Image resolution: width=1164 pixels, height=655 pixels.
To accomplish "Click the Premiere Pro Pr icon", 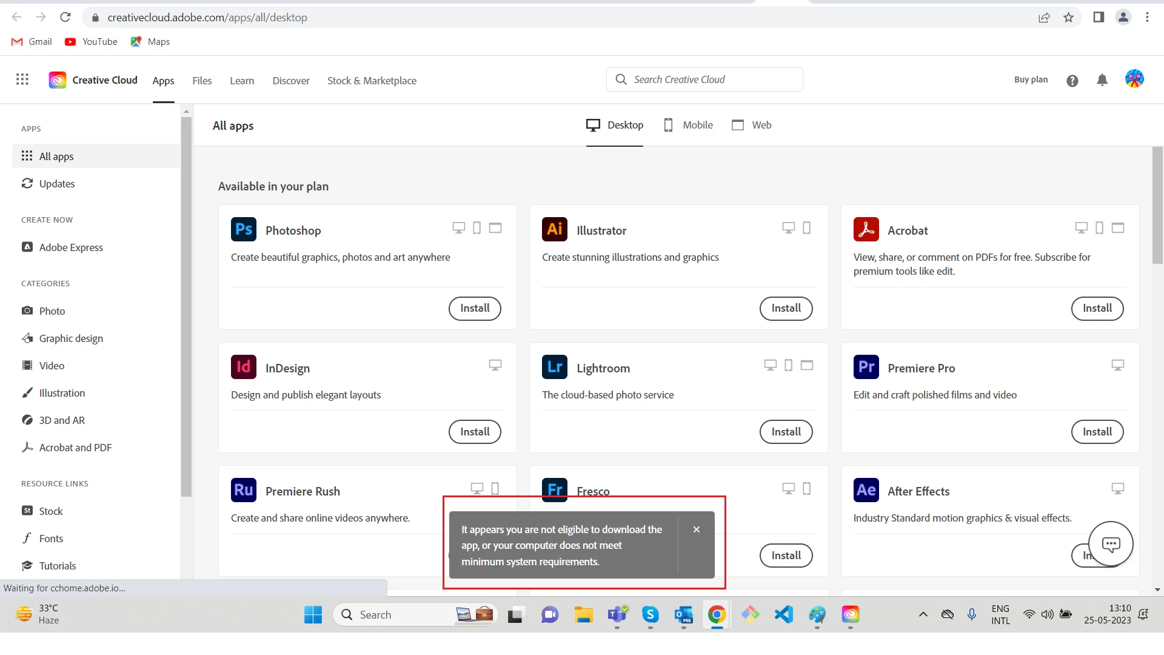I will click(866, 367).
